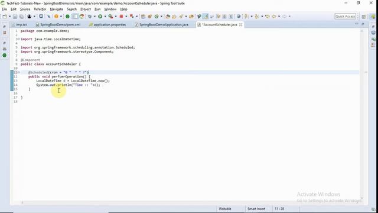Click the globe web browser toolbar icon
This screenshot has width=378, height=213.
tap(239, 17)
